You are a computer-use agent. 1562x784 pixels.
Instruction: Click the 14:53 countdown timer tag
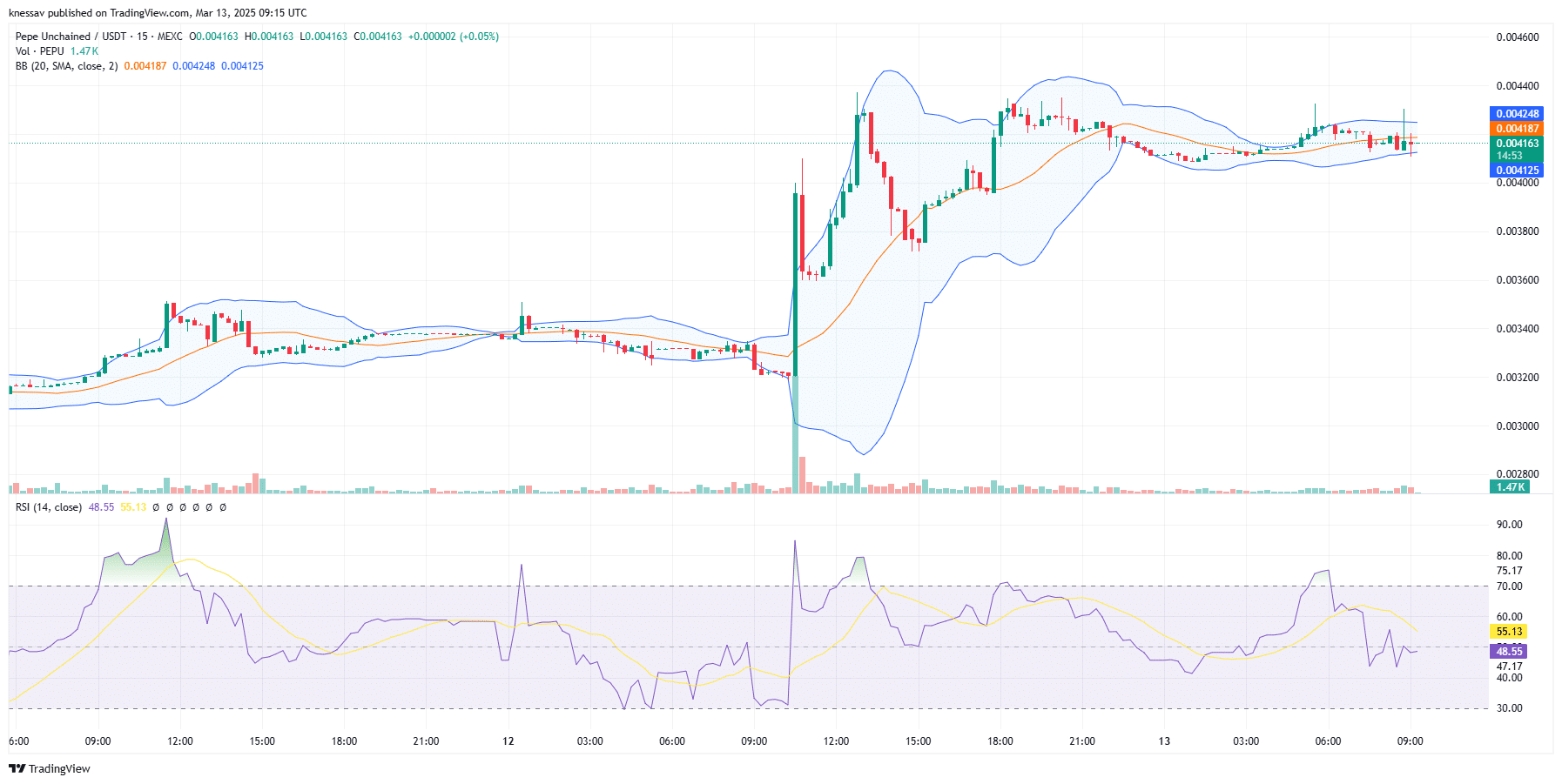point(1510,156)
